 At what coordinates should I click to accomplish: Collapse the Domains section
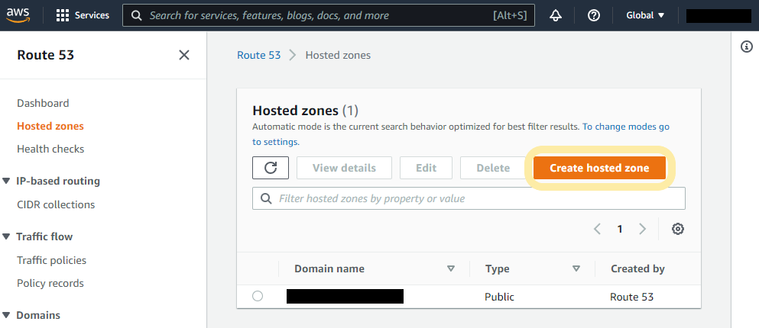point(6,316)
